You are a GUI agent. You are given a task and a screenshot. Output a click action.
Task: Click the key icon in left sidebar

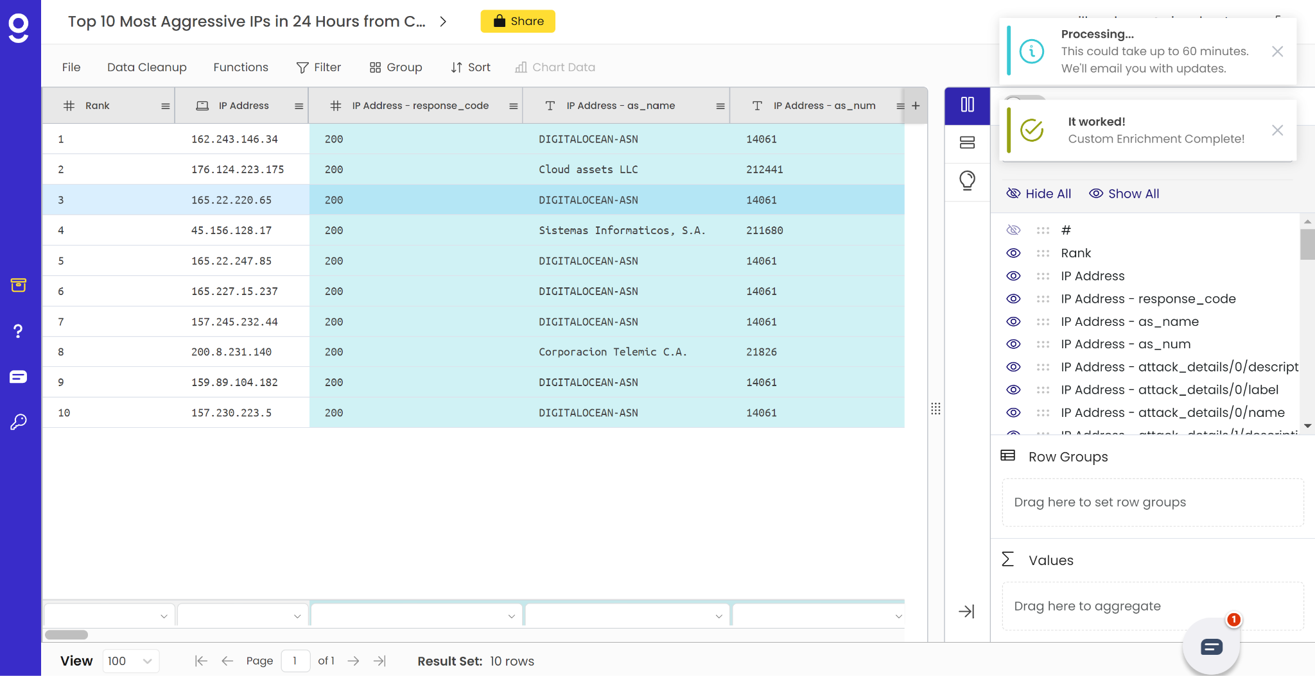(x=18, y=421)
